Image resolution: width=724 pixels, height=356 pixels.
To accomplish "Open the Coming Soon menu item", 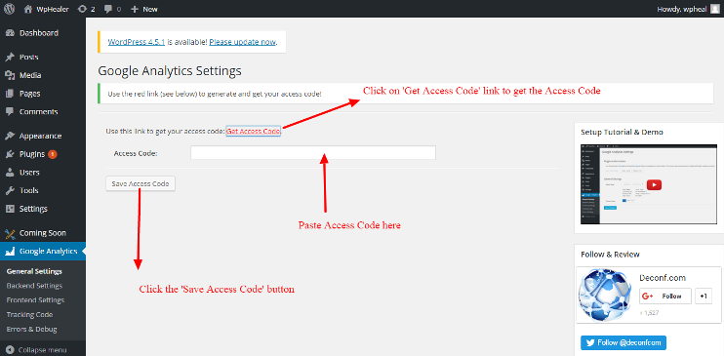I will click(43, 233).
